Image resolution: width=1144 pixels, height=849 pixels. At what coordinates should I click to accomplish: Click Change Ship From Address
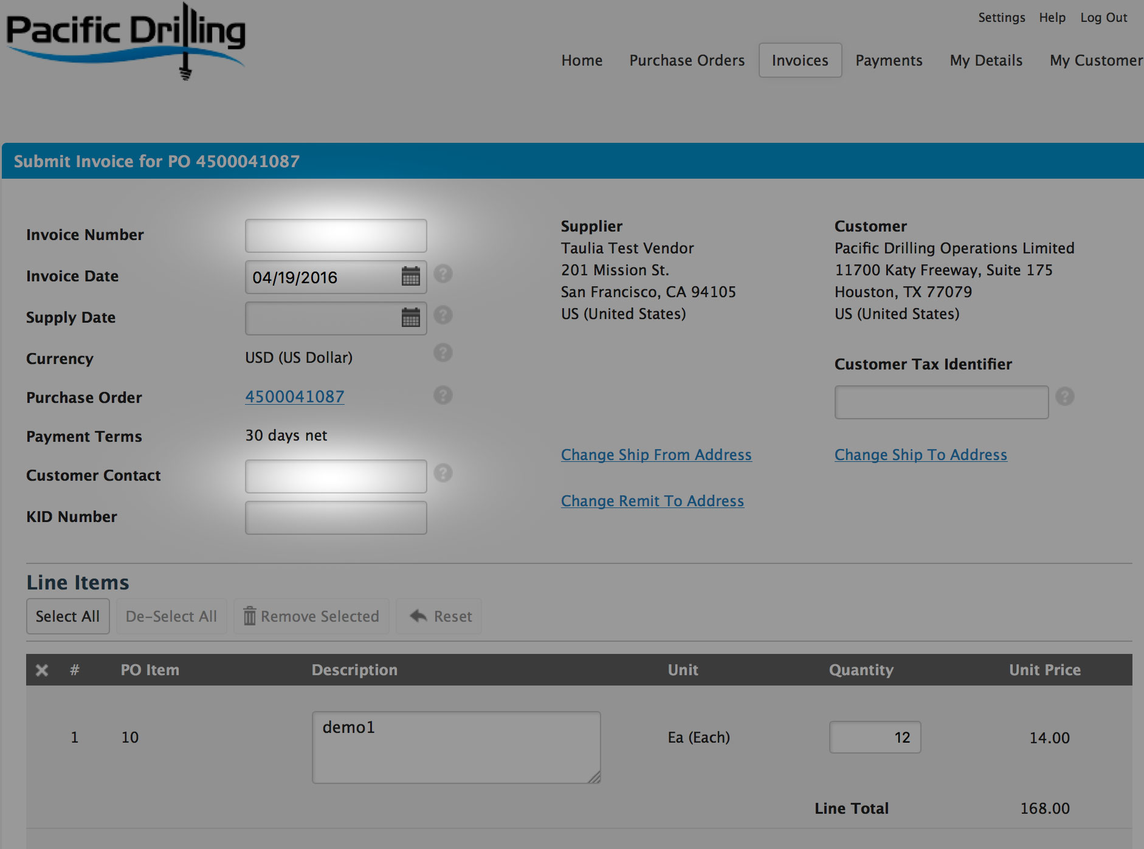tap(656, 455)
